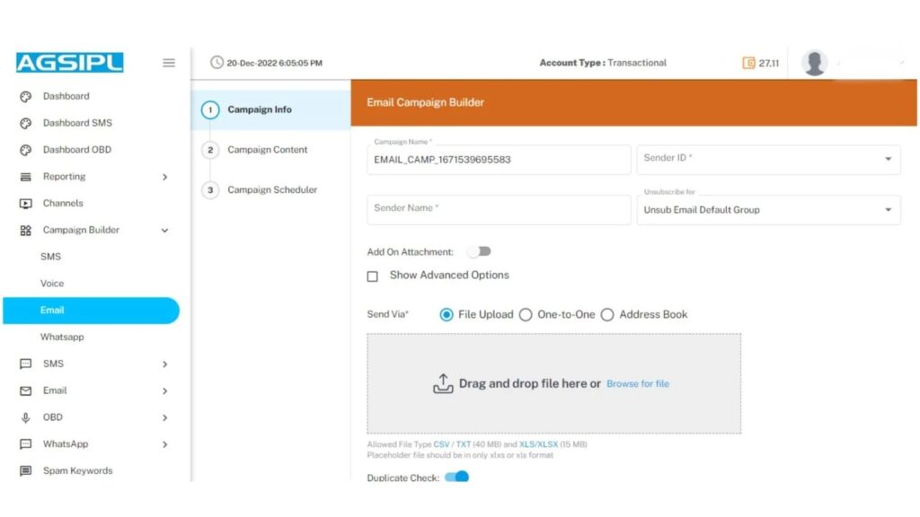Turn off the Duplicate Check toggle
The width and height of the screenshot is (920, 517).
[458, 478]
